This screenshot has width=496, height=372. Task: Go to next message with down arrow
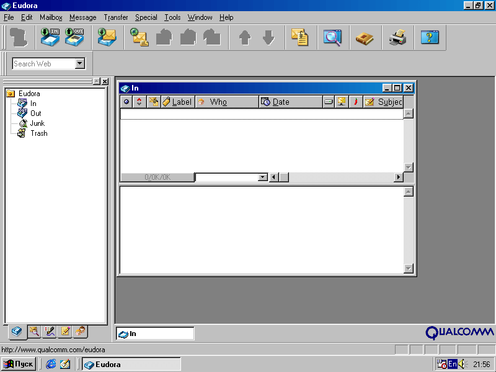[268, 37]
